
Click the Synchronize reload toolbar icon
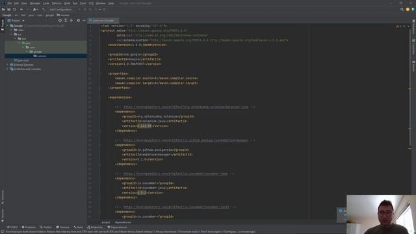pyautogui.click(x=14, y=9)
